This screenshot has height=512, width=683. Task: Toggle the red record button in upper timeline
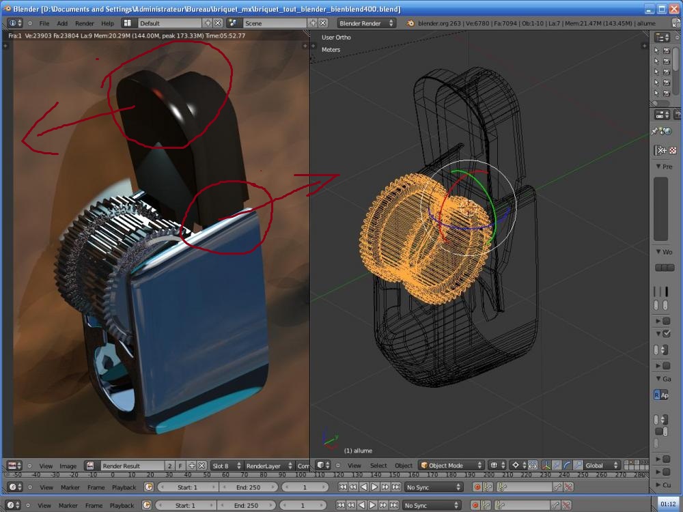point(477,487)
